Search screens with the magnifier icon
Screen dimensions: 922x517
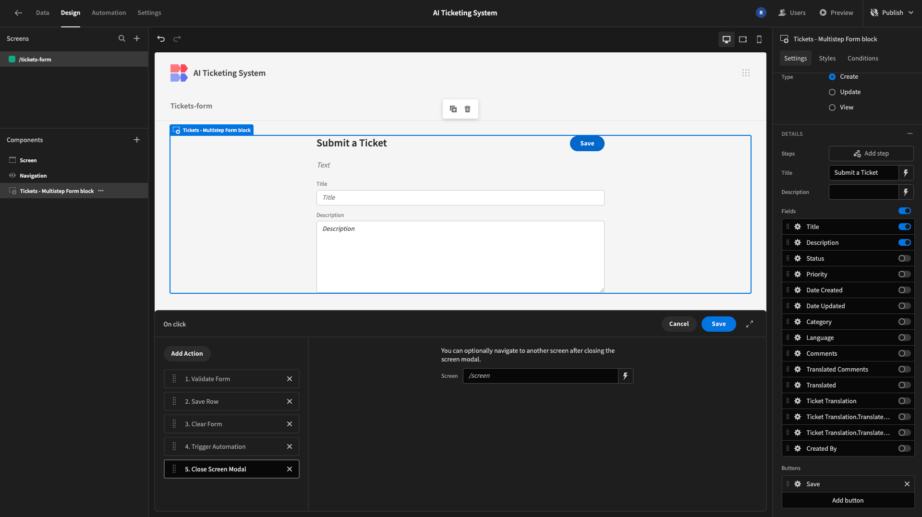(x=122, y=38)
